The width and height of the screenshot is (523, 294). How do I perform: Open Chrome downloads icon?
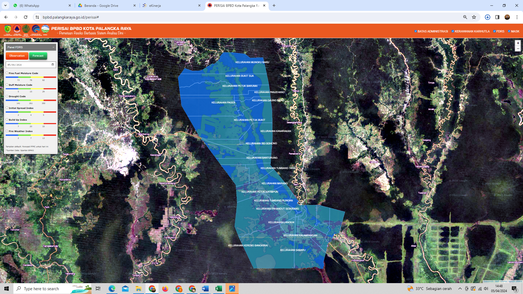[488, 17]
